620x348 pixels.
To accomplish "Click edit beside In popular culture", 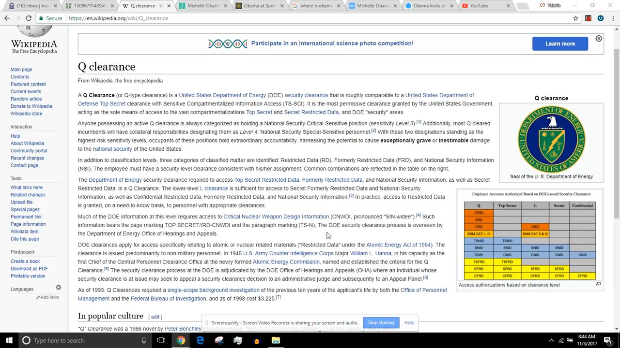I will tap(155, 317).
